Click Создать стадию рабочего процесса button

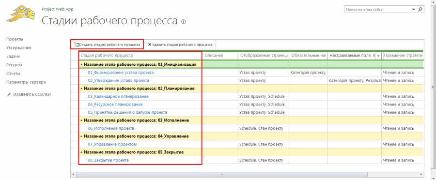(107, 45)
